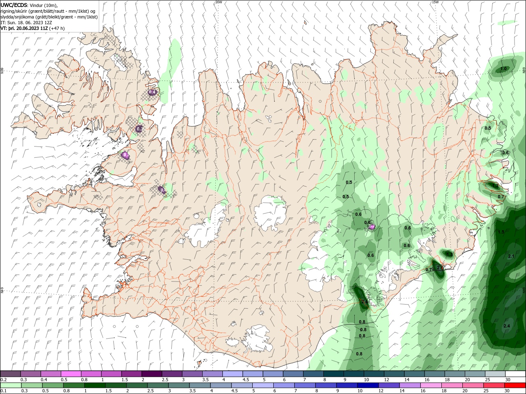Screen dimensions: 526x394
Task: Click the 2.4 value over the southeastern sea
Action: point(507,326)
